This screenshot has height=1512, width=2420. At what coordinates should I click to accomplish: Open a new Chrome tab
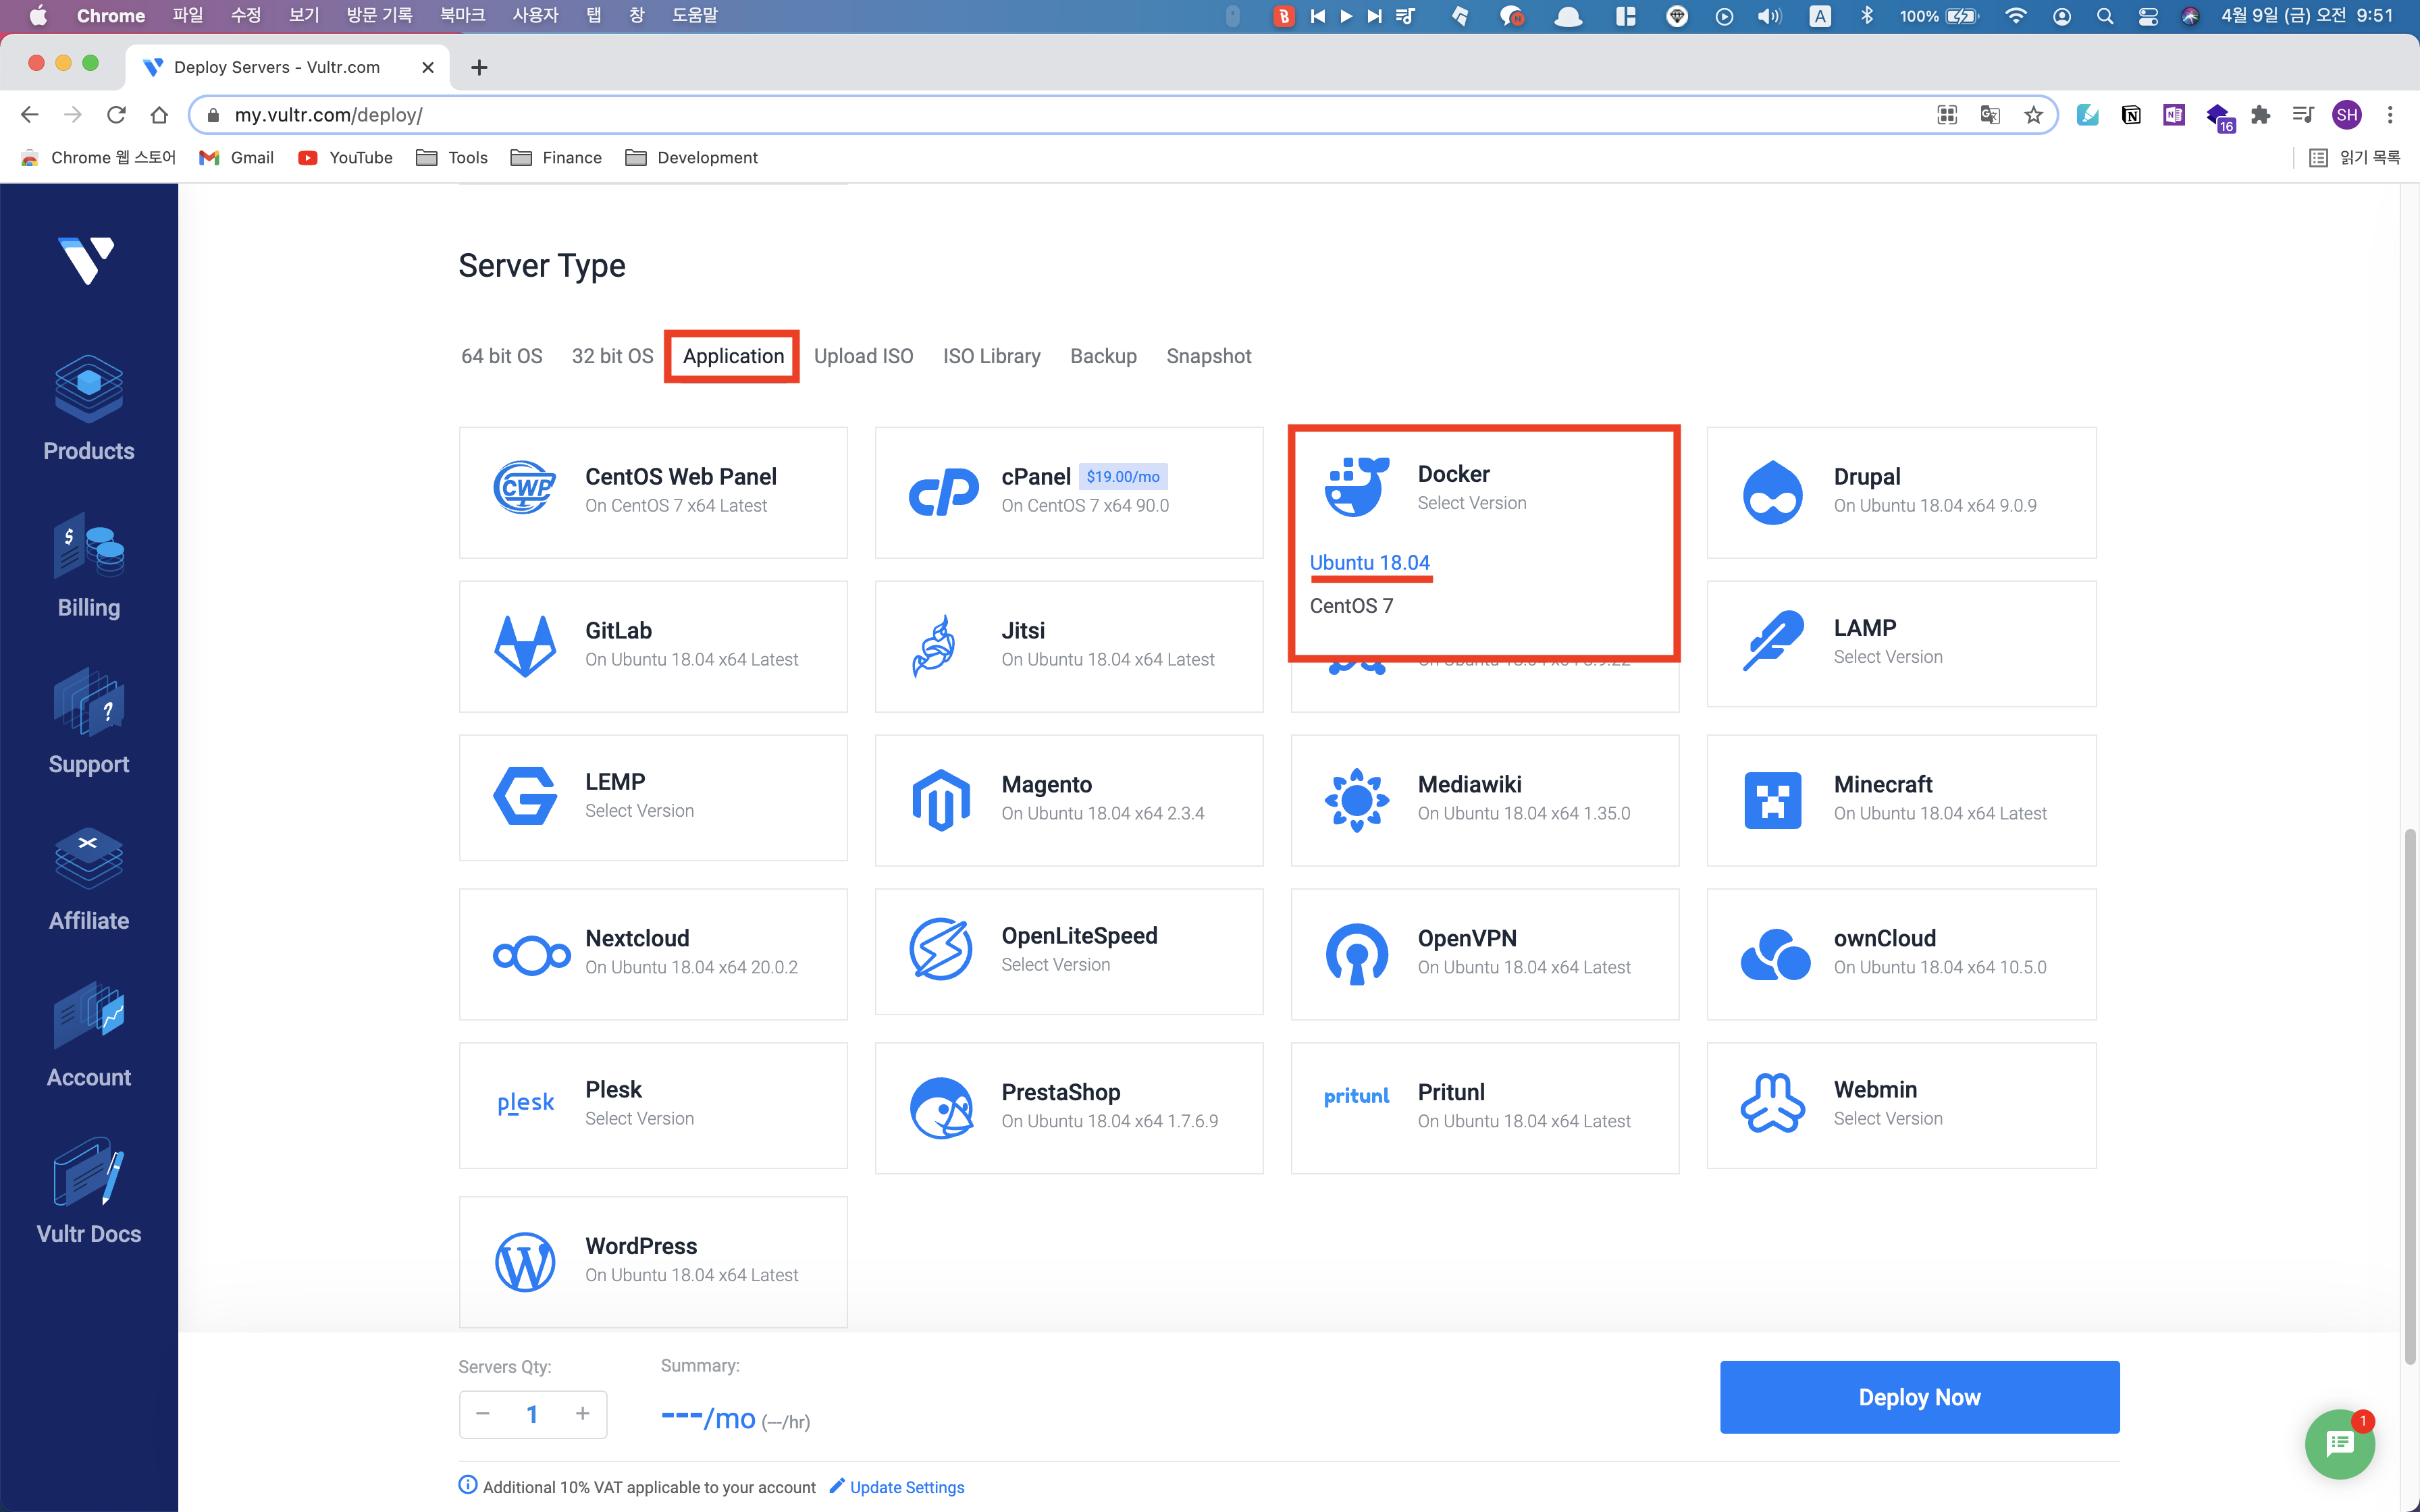(x=479, y=67)
